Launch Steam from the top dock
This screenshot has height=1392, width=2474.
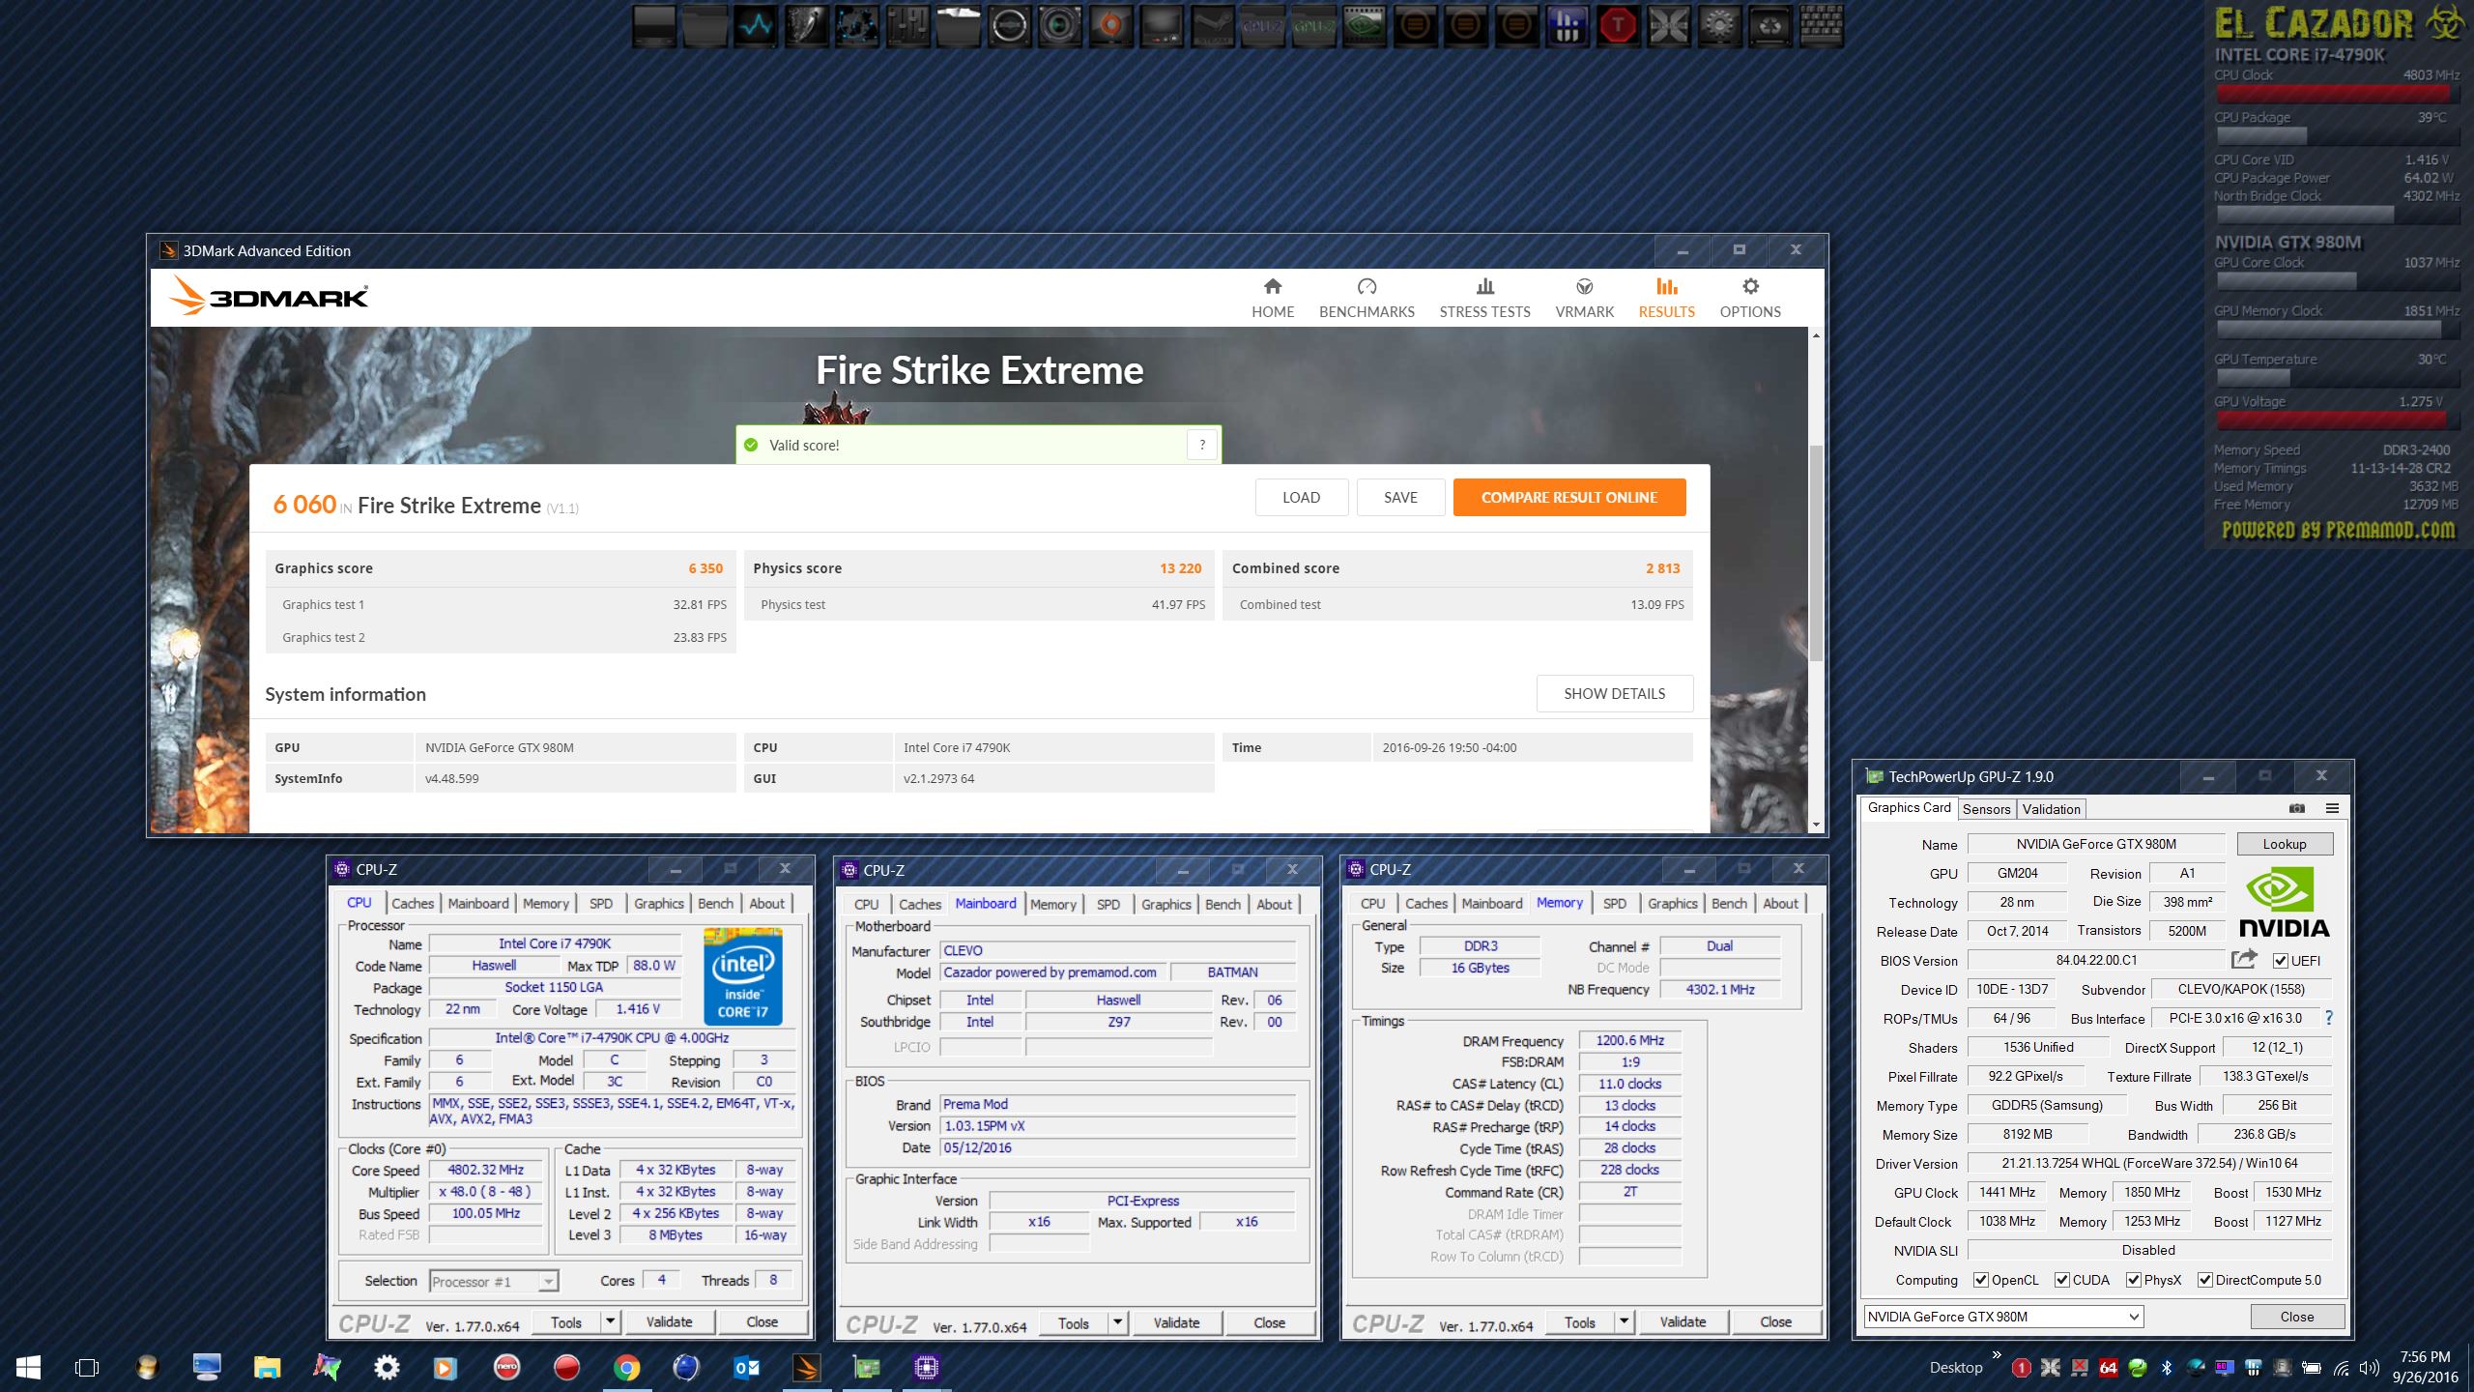click(x=1211, y=26)
